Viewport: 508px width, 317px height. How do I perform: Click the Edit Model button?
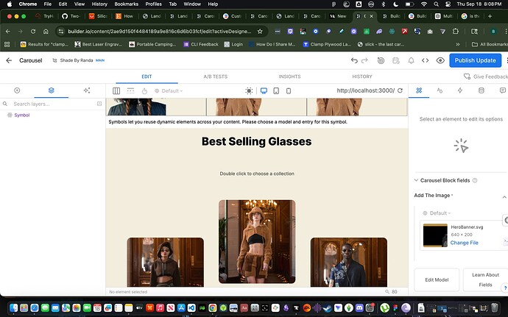[x=437, y=279]
